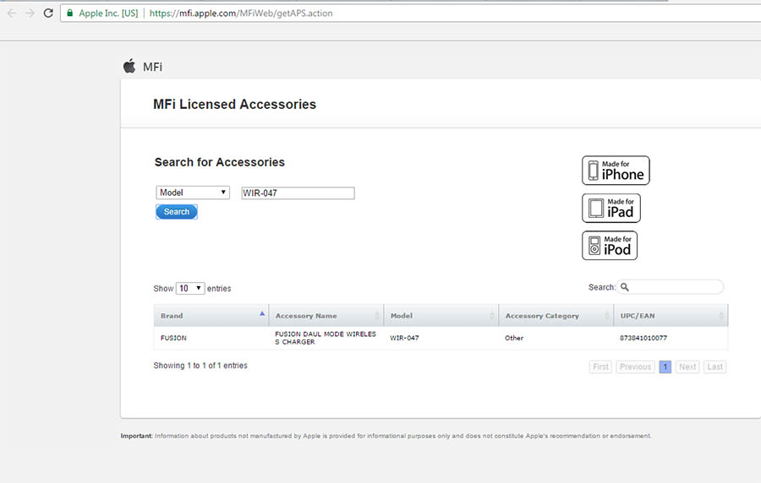Click the Apple logo next to MFi
The image size is (761, 483).
click(x=129, y=66)
